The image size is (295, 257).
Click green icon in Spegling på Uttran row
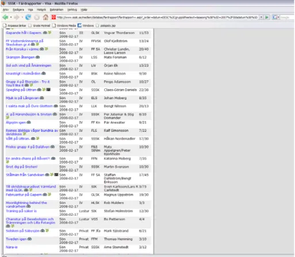[x=44, y=89]
